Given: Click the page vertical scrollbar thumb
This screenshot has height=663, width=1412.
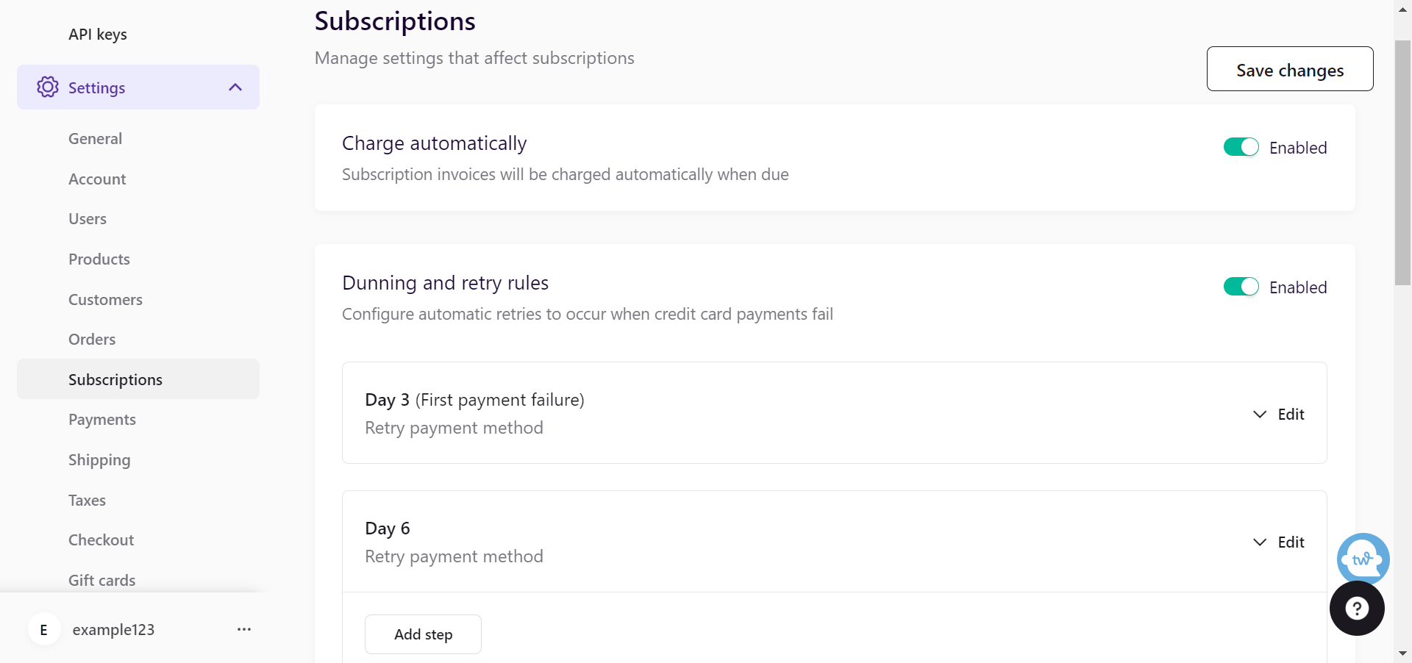Looking at the screenshot, I should [x=1402, y=162].
